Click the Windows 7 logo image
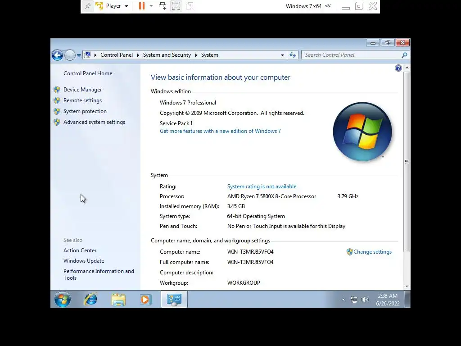Screen dimensions: 461x346 (362, 132)
